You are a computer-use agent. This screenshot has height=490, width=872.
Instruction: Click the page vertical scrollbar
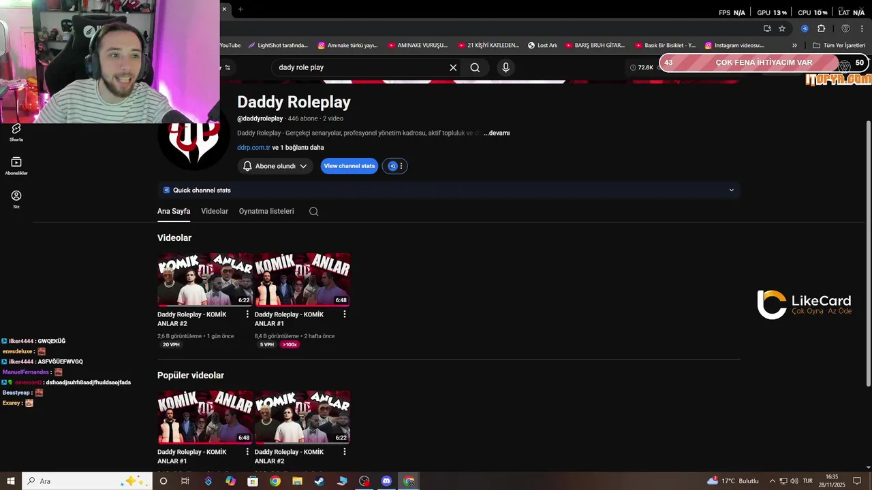coord(868,253)
